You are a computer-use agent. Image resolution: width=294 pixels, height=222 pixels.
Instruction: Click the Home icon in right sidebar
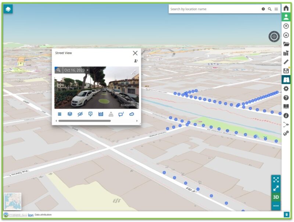click(286, 8)
